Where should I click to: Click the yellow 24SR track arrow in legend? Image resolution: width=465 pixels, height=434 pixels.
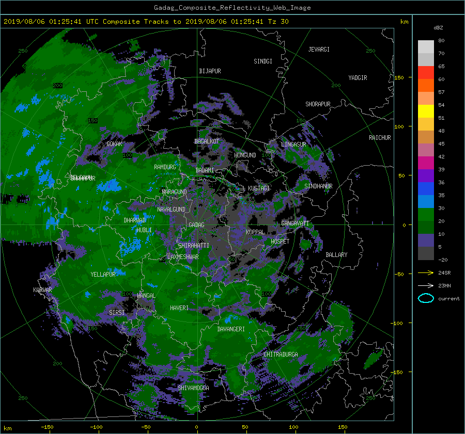tap(426, 272)
